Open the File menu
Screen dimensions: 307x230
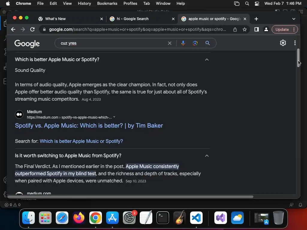point(40,4)
